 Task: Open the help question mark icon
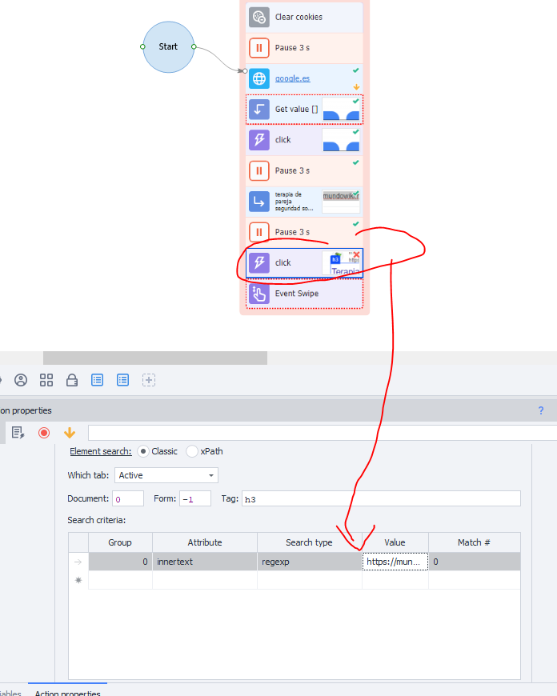540,410
